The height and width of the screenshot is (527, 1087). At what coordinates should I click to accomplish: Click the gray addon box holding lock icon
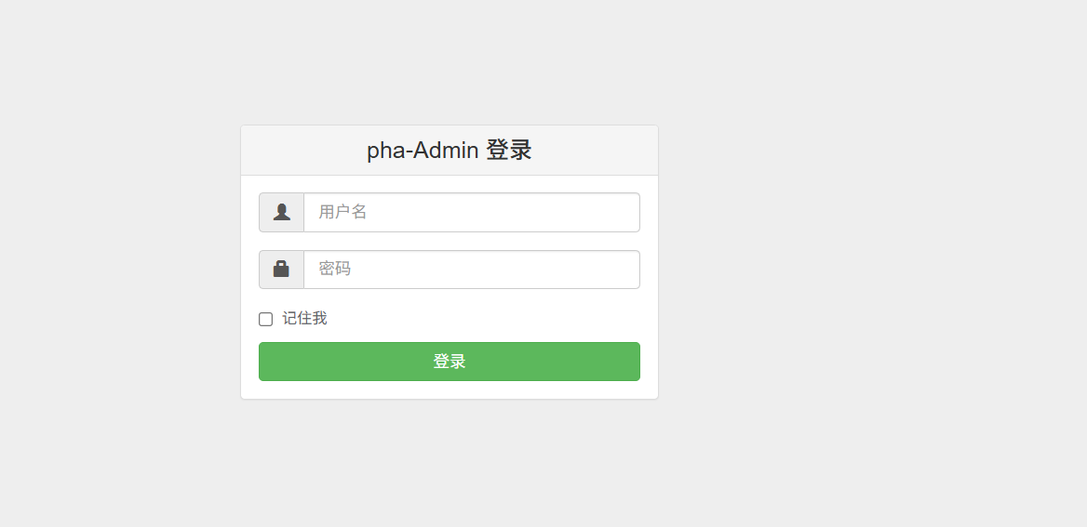pos(281,270)
